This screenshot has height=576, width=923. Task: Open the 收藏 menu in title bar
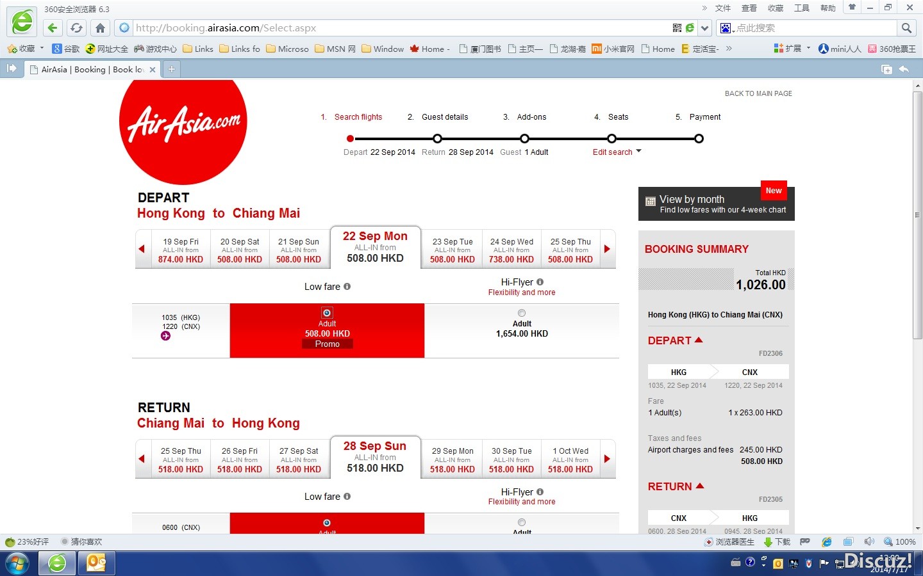click(x=776, y=8)
